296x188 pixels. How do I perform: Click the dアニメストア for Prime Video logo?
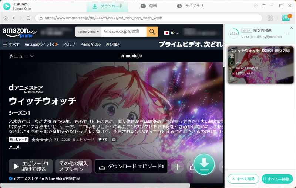pos(26,88)
